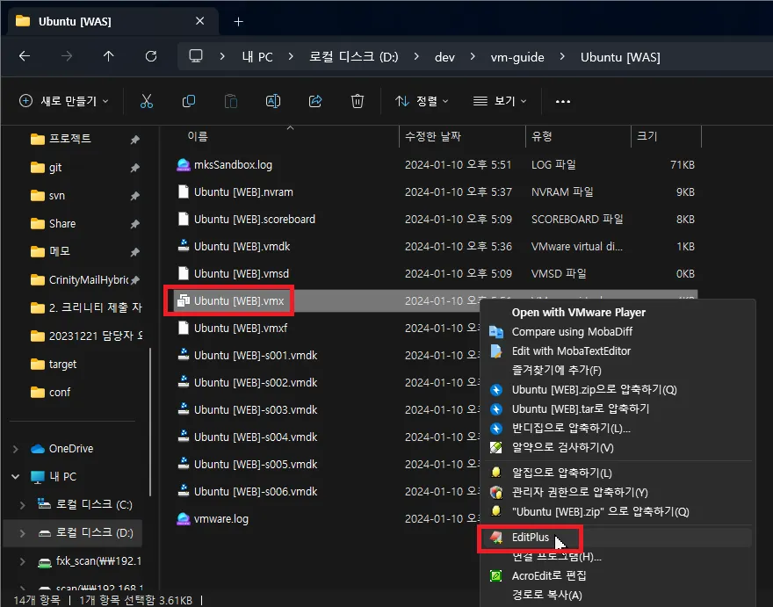773x607 pixels.
Task: Refresh the current folder view
Action: click(151, 56)
